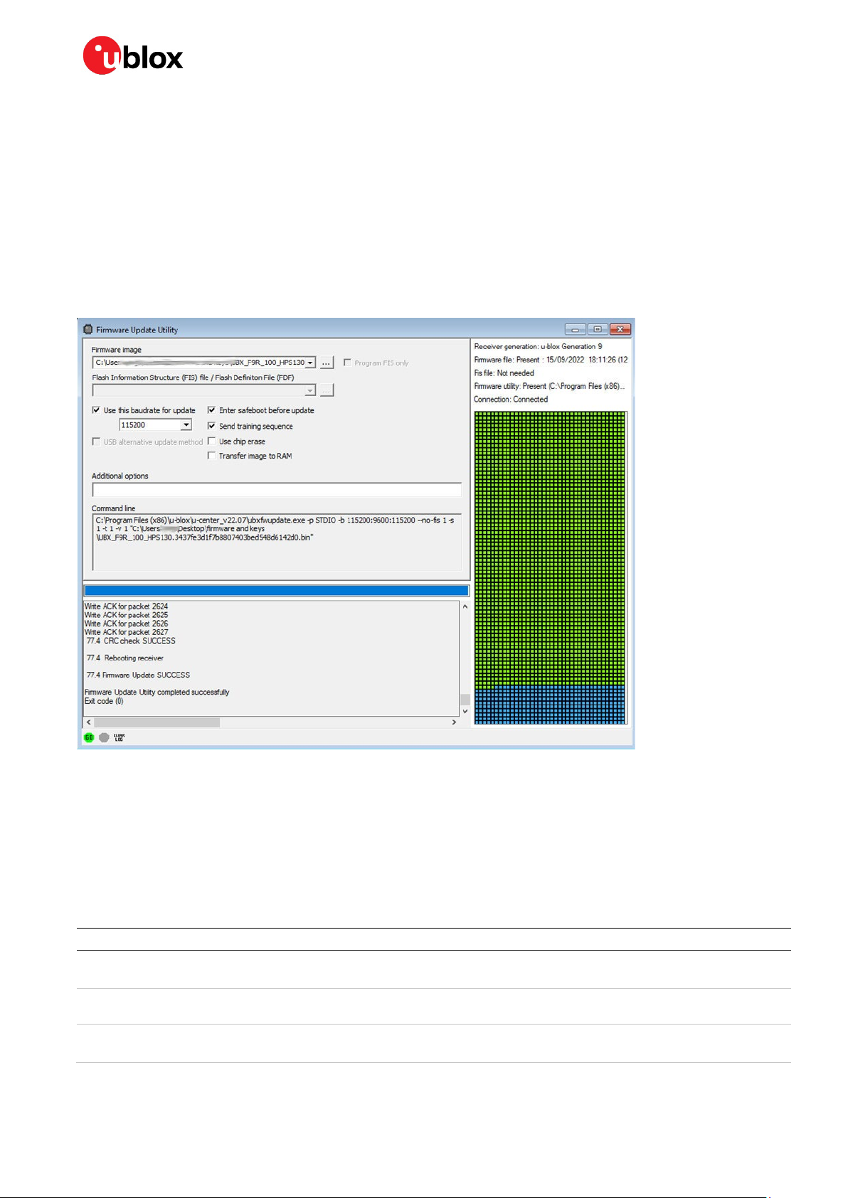
Task: Click 'Firmware Update Utility completed successfully' log line
Action: [157, 692]
